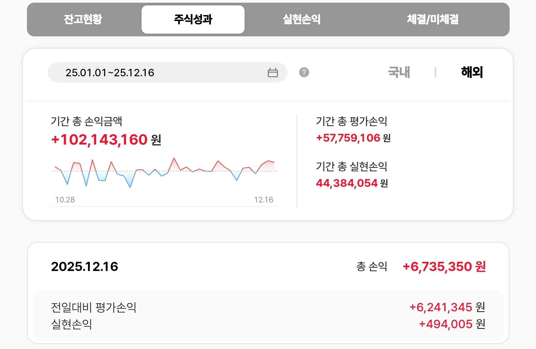Click the 기간 총 실현손익 amount 44,384,054 원

pos(352,183)
